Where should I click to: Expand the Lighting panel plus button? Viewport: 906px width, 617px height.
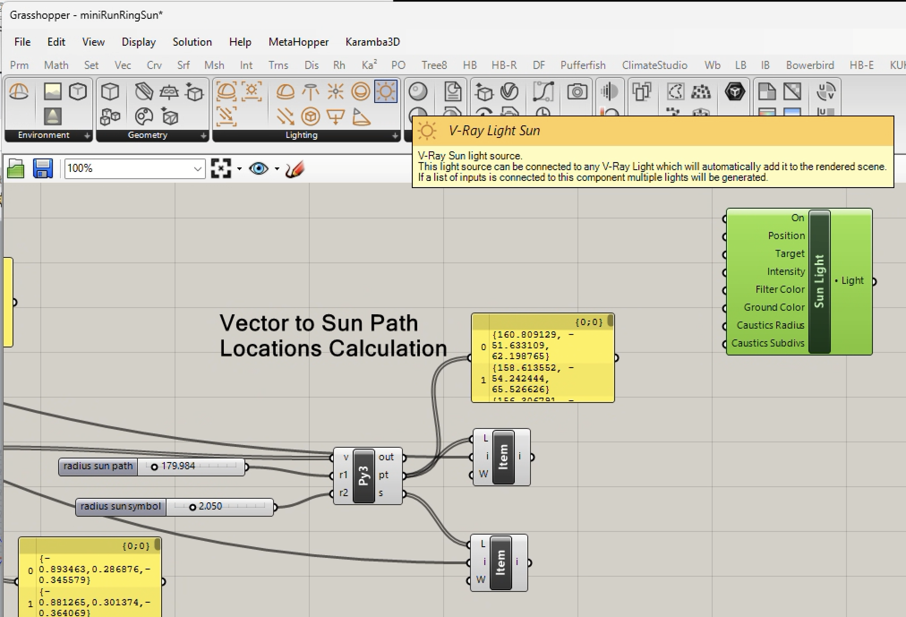[395, 136]
